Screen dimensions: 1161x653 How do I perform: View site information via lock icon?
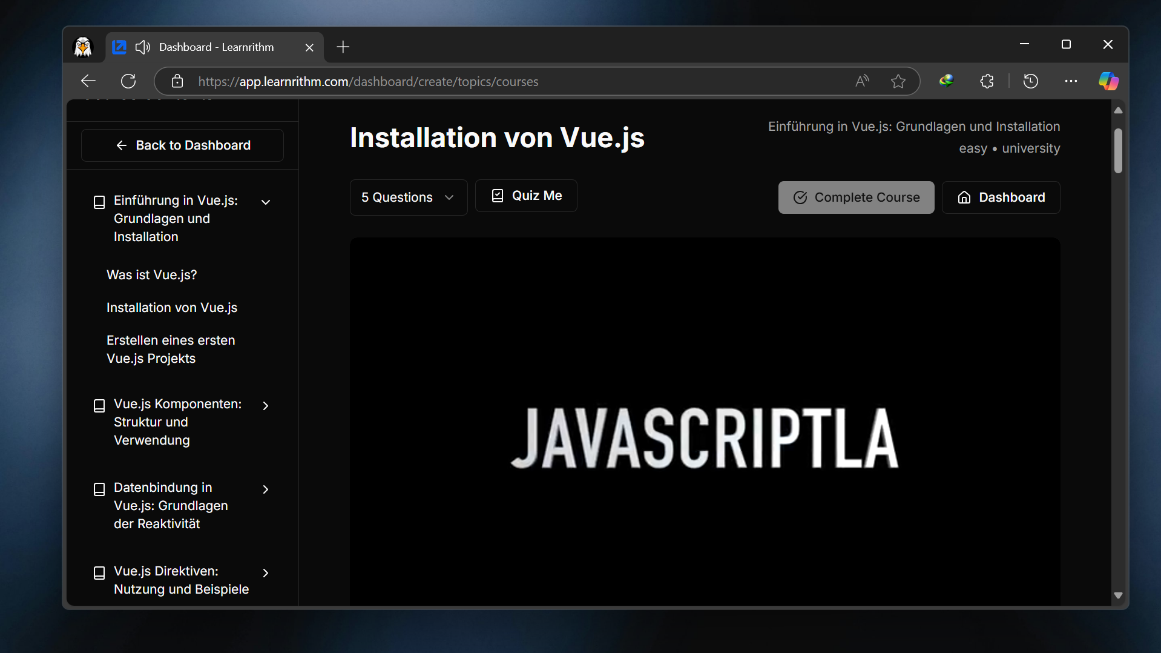177,81
